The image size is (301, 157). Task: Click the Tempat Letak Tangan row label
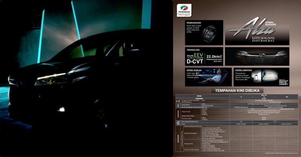click(x=188, y=116)
